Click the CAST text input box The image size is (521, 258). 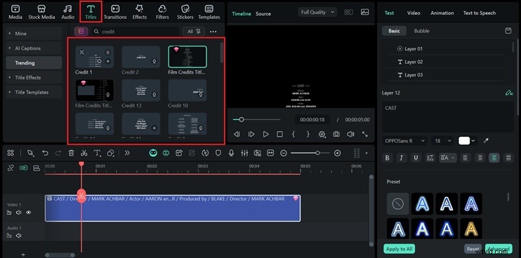point(448,117)
